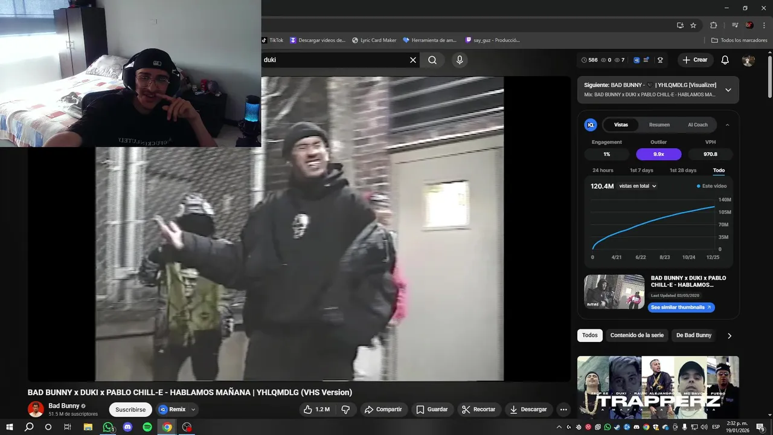The height and width of the screenshot is (435, 773).
Task: Click the Crear button
Action: pyautogui.click(x=695, y=60)
